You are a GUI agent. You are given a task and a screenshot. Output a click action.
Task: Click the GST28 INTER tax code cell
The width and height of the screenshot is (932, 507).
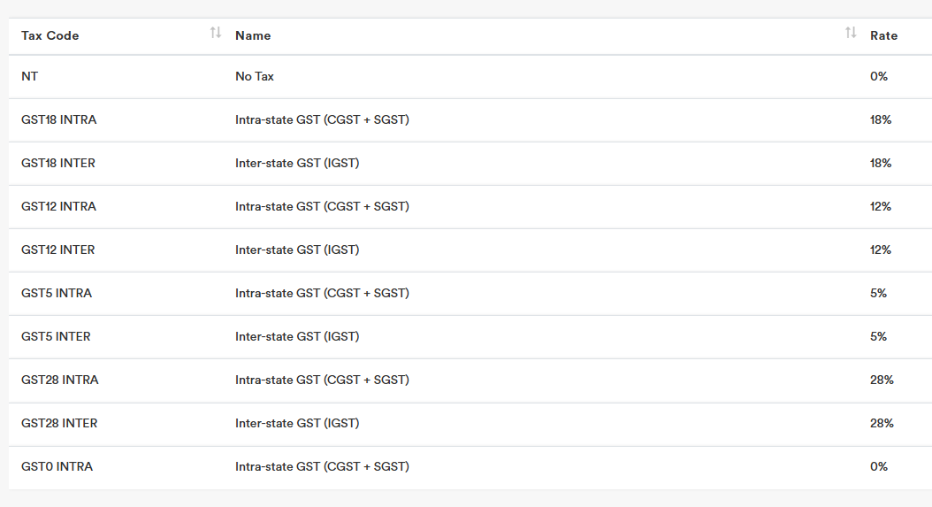(x=59, y=424)
